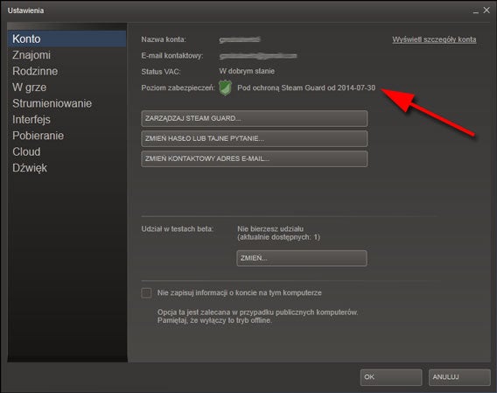Minimize the Ustawienia window
Screen dimensions: 497x393
click(475, 11)
